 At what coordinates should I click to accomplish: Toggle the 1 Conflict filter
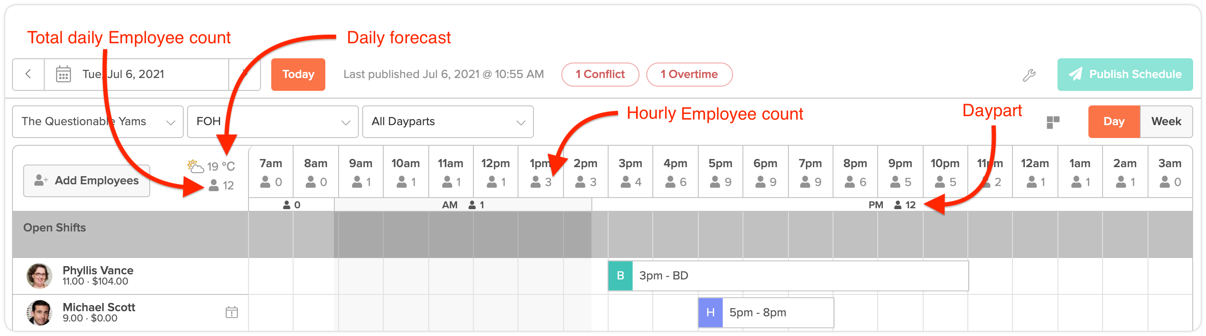pyautogui.click(x=600, y=74)
